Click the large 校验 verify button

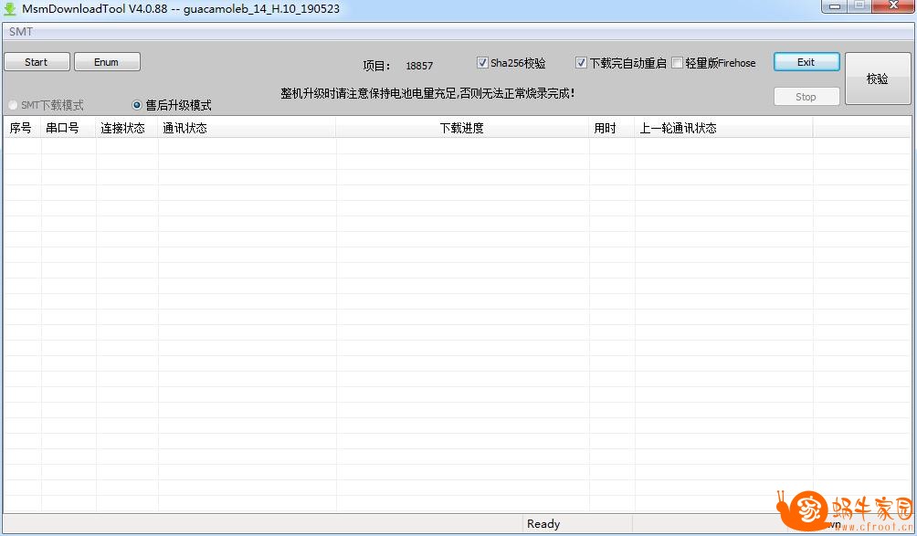(877, 79)
